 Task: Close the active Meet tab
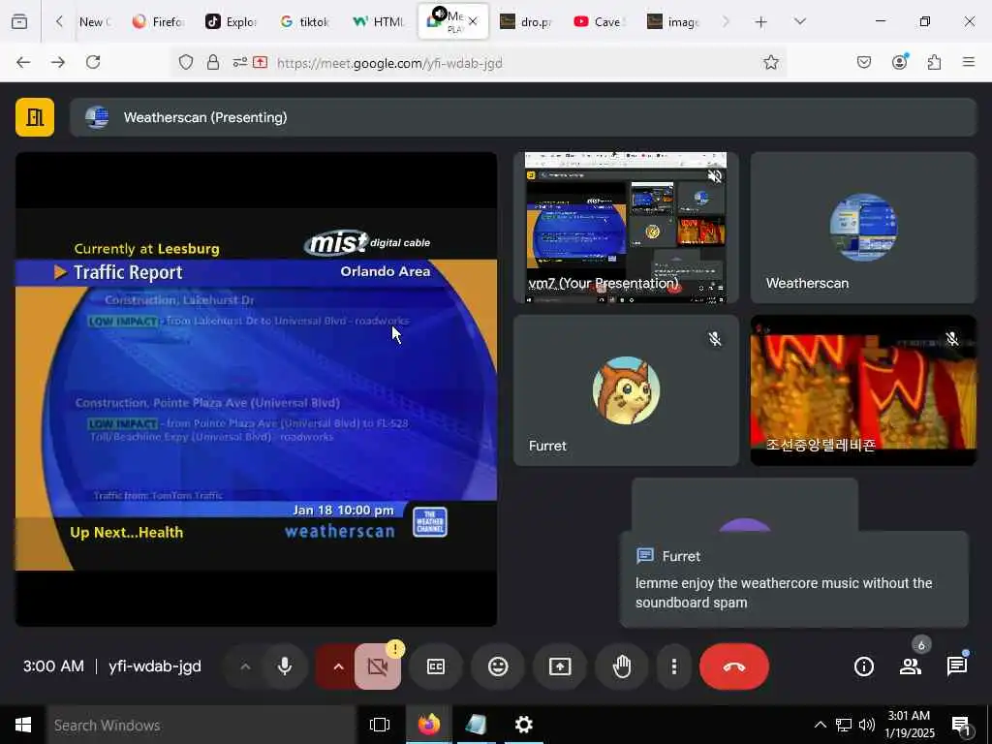coord(473,21)
